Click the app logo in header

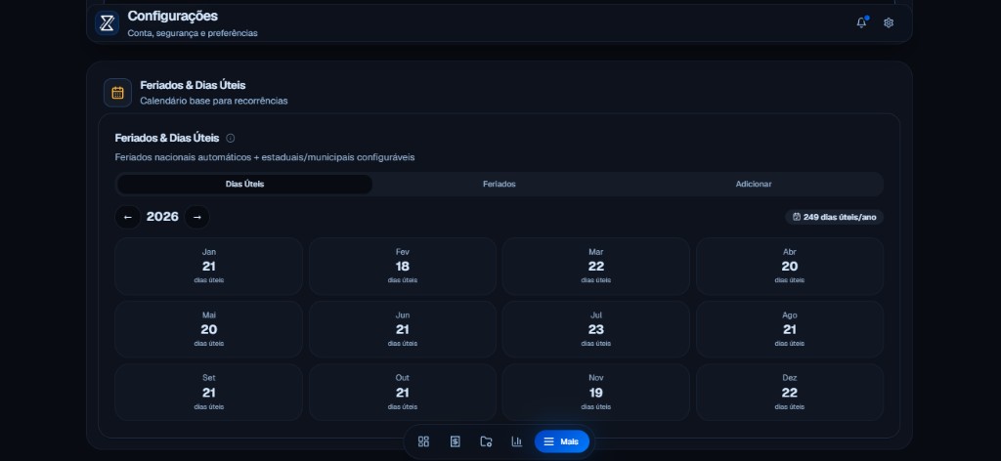(x=107, y=23)
